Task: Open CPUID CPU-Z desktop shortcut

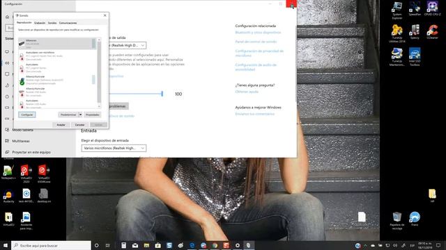Action: point(432,9)
